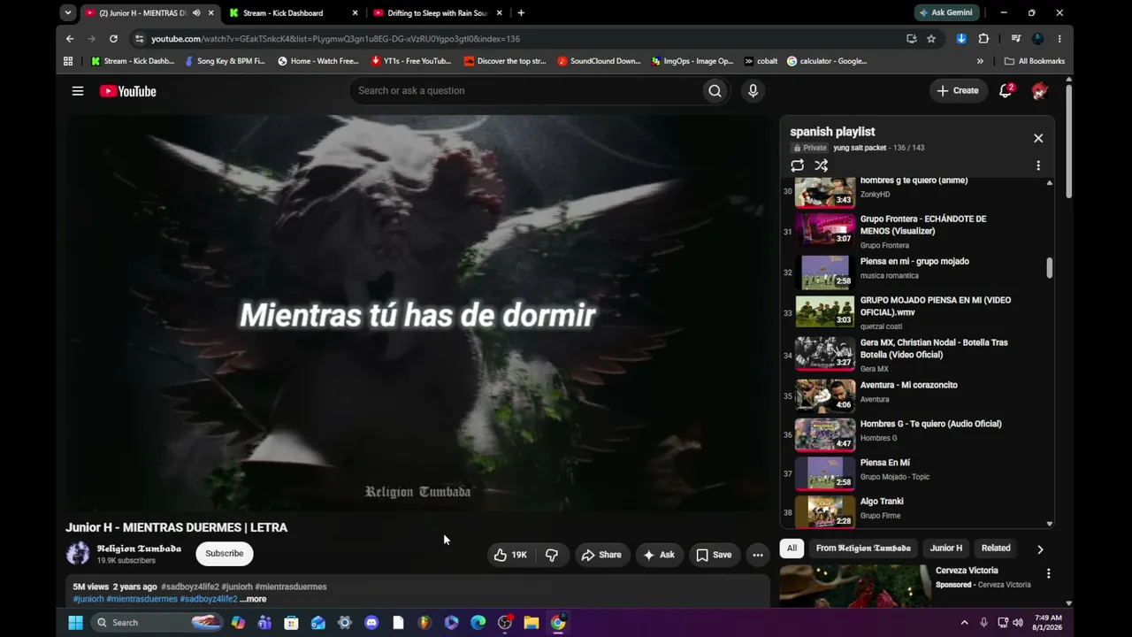Viewport: 1132px width, 637px height.
Task: Show hidden system tray icons
Action: pyautogui.click(x=964, y=623)
